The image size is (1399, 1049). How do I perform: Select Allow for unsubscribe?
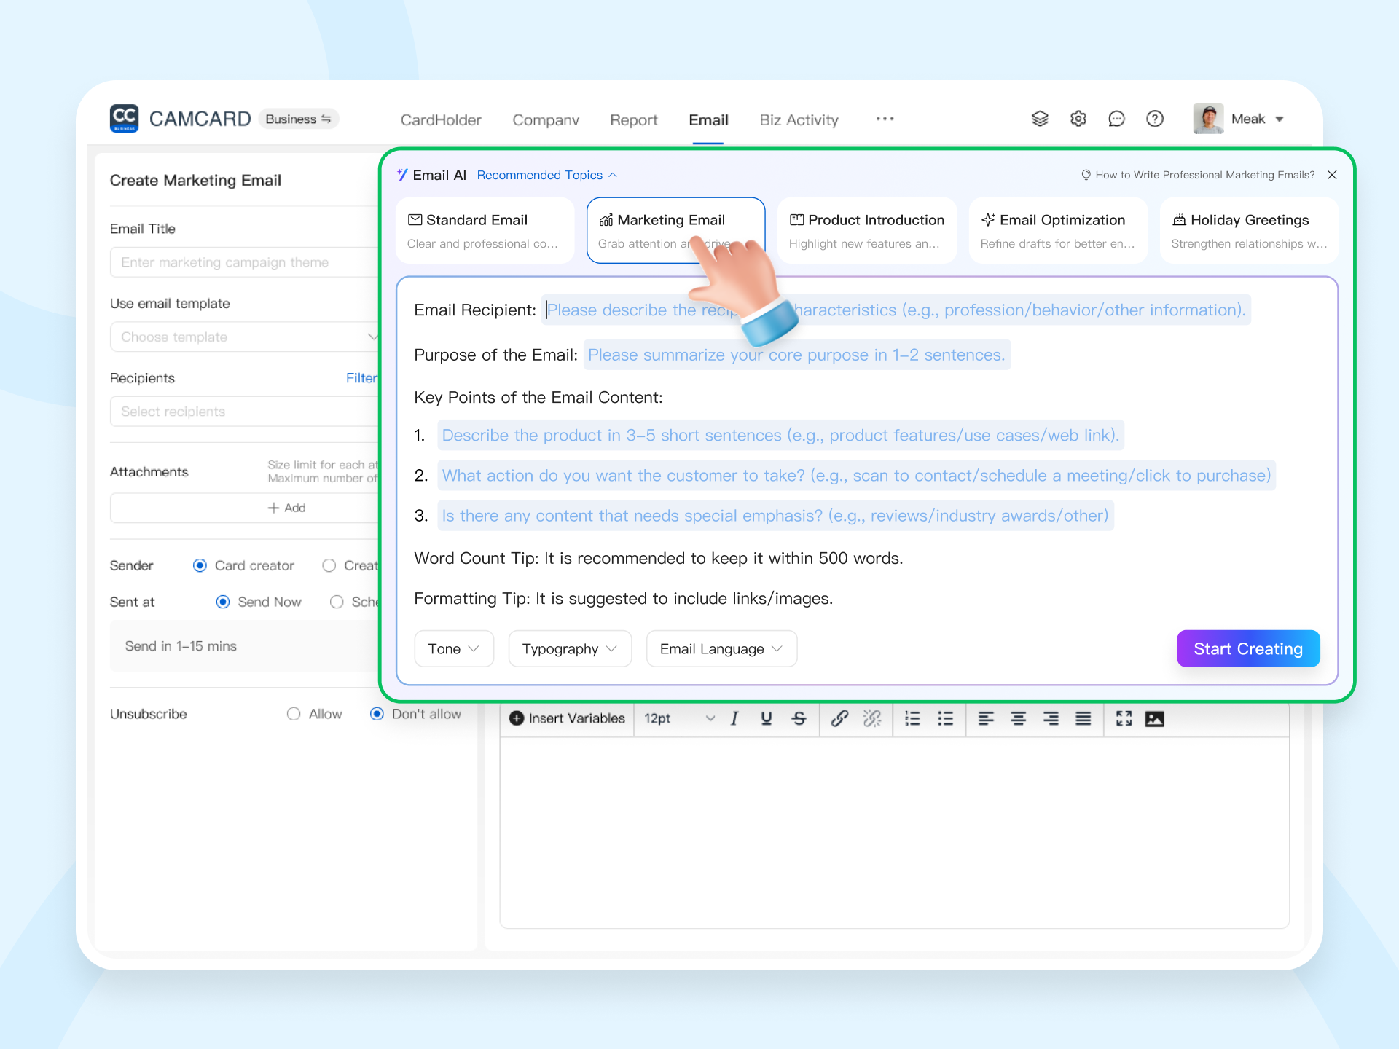[294, 714]
